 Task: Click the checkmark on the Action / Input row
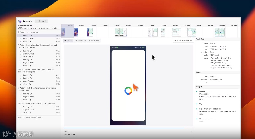click(x=21, y=57)
